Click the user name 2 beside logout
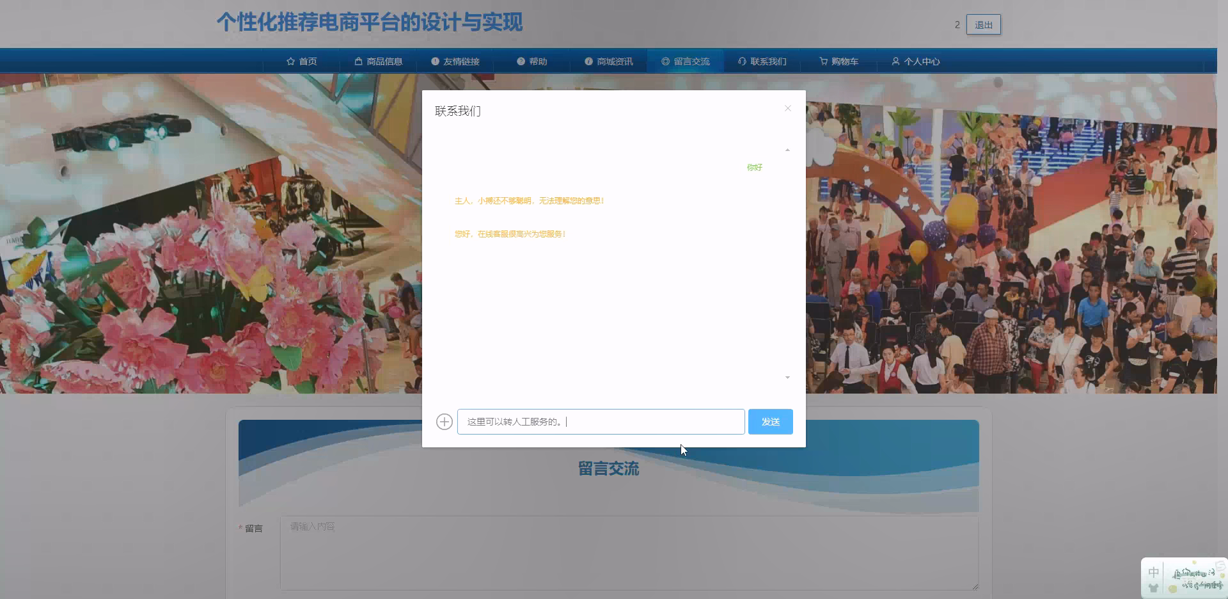The width and height of the screenshot is (1228, 599). coord(957,25)
